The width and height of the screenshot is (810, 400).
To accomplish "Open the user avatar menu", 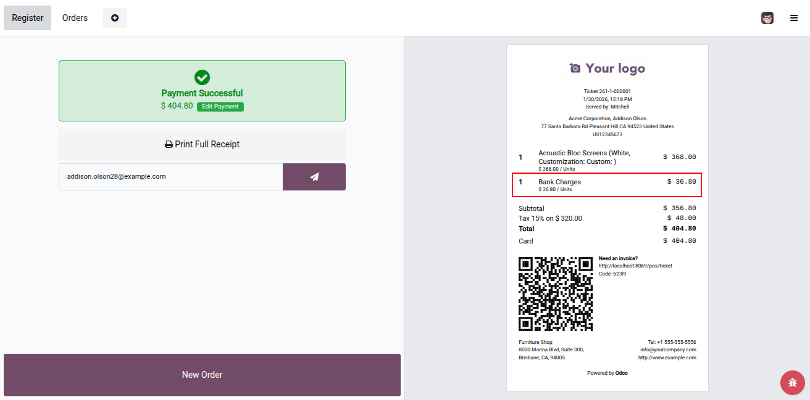I will coord(767,18).
